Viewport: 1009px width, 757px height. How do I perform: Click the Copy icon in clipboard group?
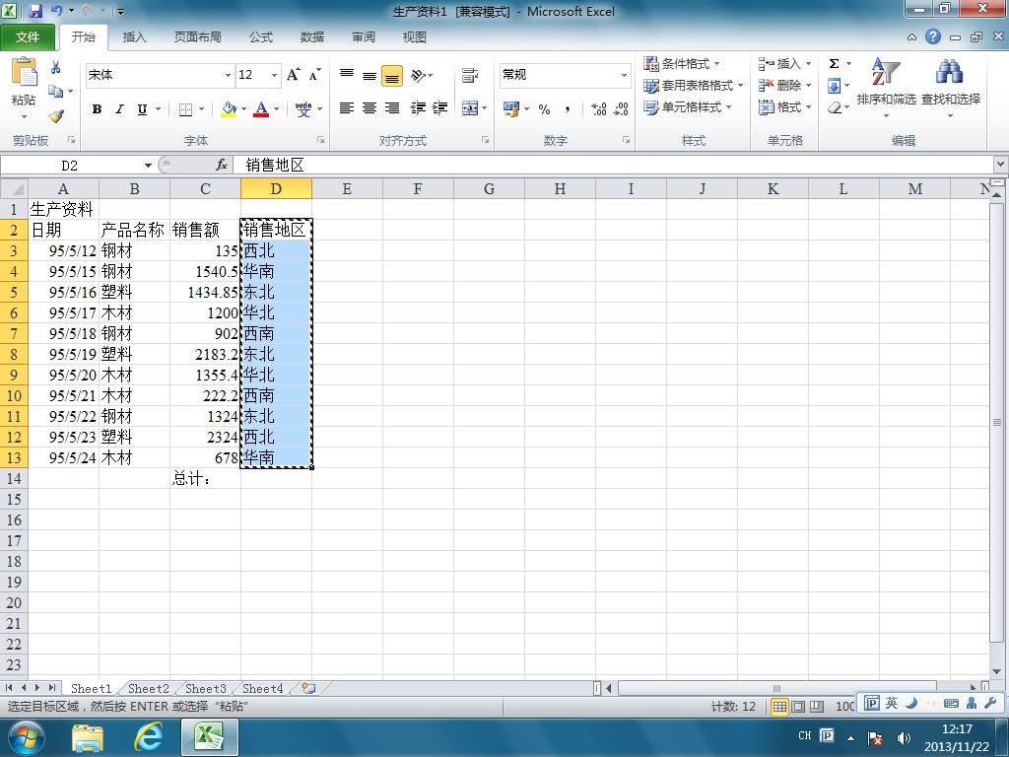55,91
